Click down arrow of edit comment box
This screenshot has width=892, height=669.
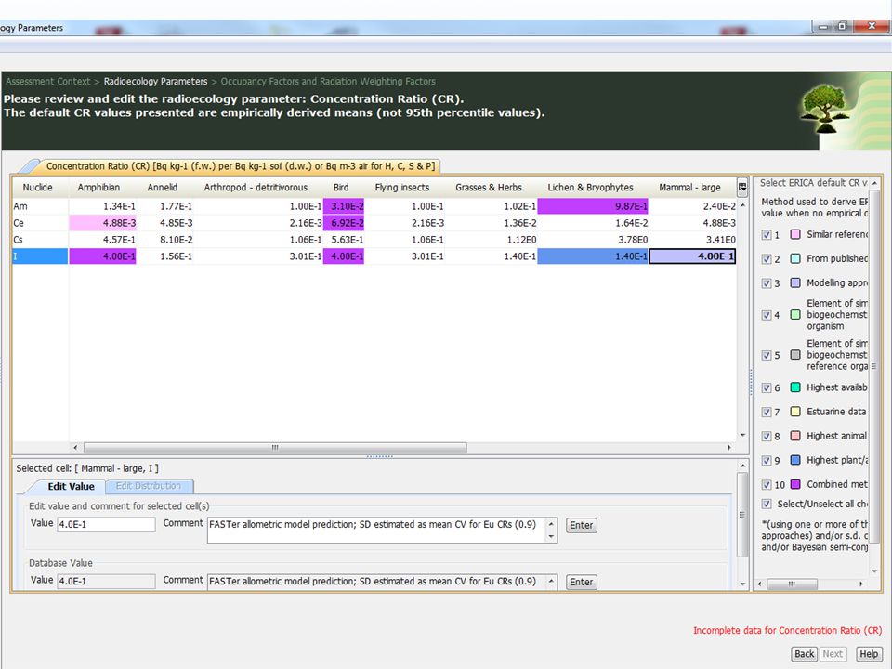[x=551, y=536]
